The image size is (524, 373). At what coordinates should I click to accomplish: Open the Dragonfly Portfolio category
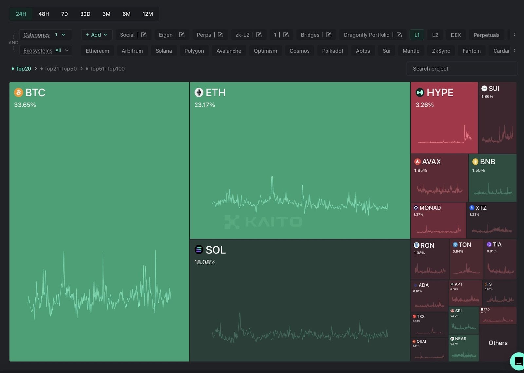(366, 35)
